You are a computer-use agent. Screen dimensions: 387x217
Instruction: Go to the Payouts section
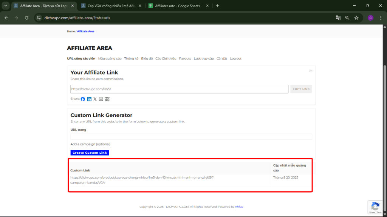tap(185, 58)
